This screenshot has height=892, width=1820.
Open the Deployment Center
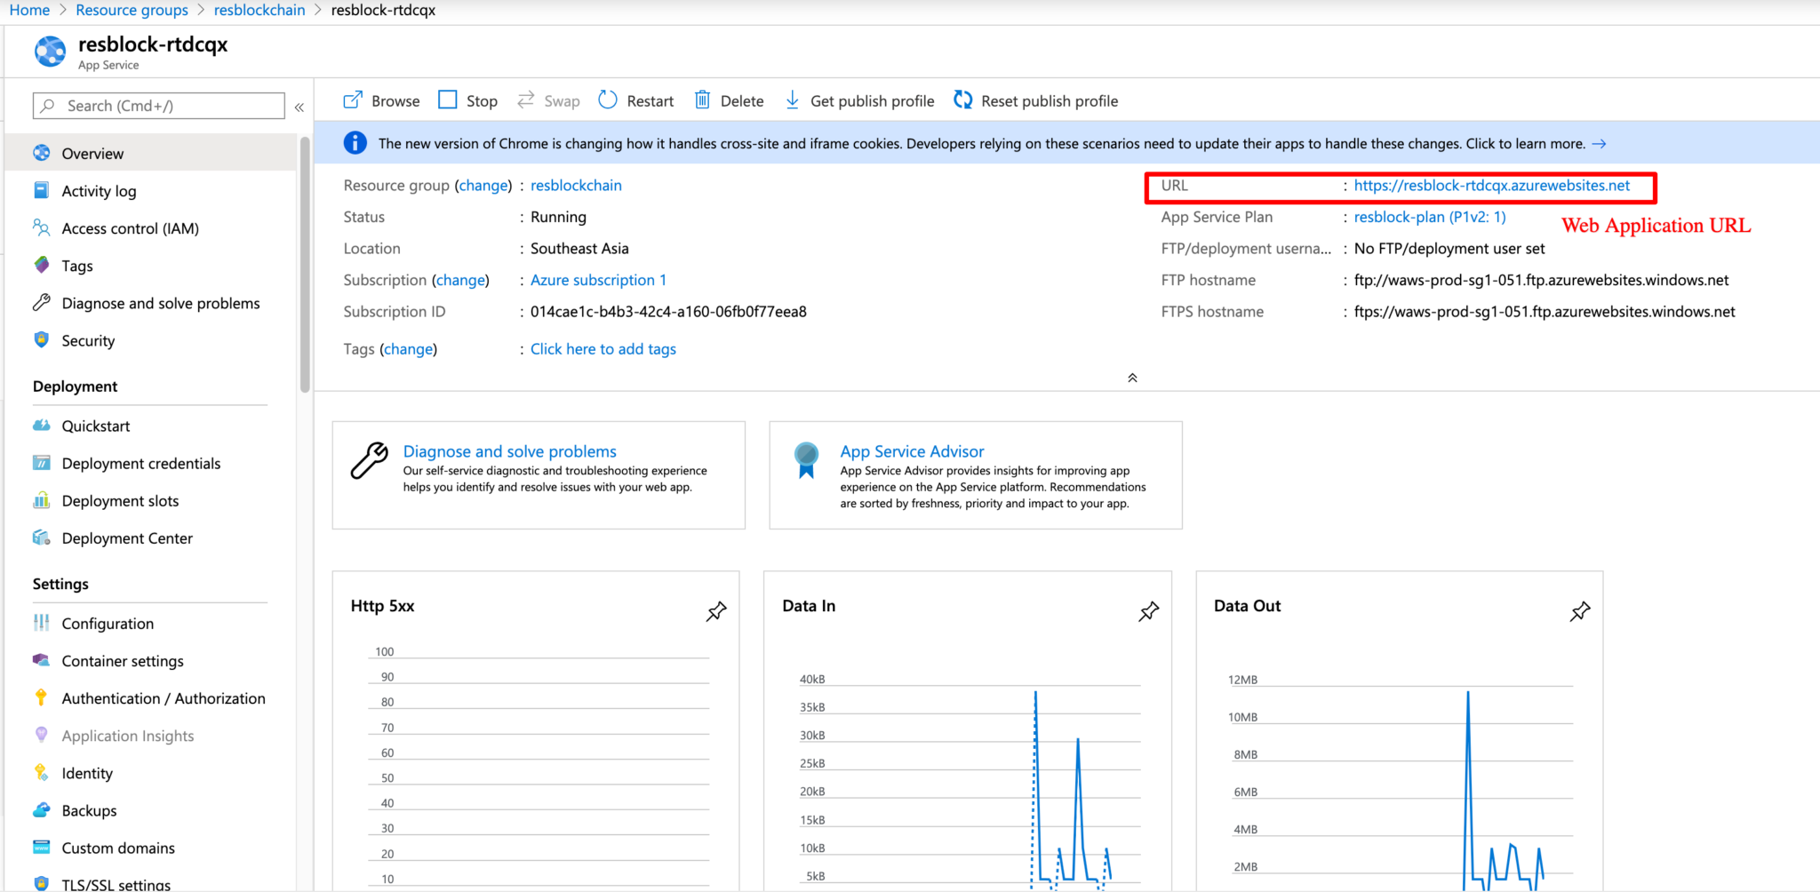pos(127,538)
